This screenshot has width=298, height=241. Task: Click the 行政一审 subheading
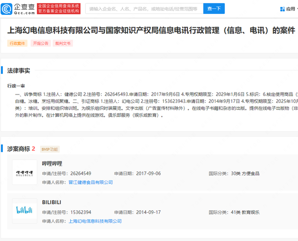tap(16, 86)
